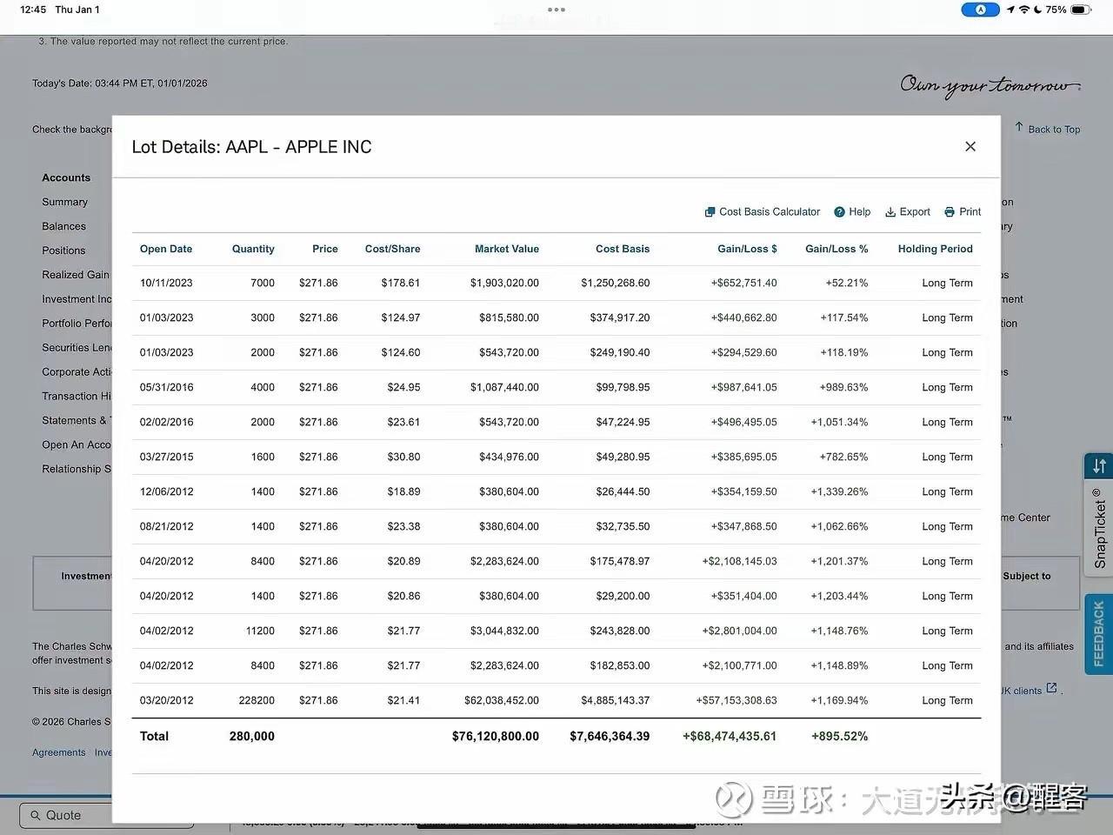Open the Cost Basis Calculator icon
The width and height of the screenshot is (1113, 835).
[710, 211]
